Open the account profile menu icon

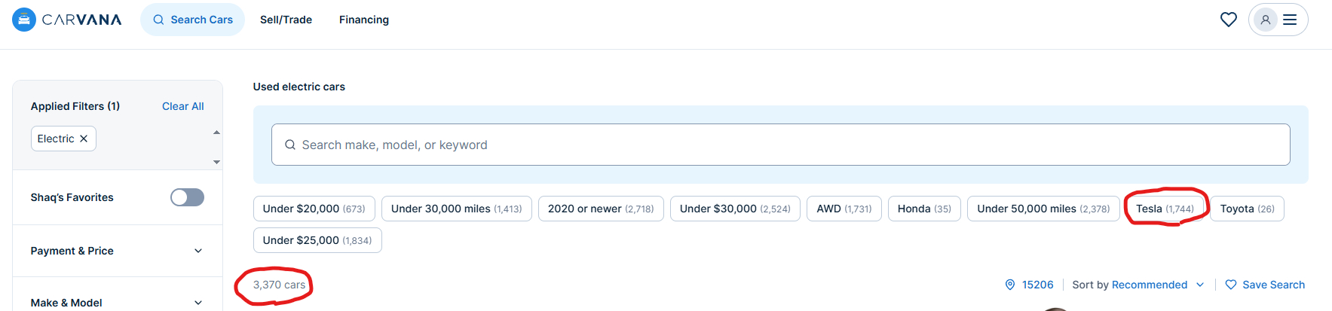click(1266, 20)
